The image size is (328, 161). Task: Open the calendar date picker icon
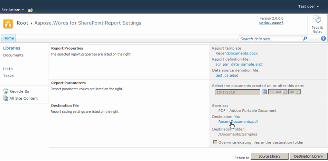pos(264,92)
